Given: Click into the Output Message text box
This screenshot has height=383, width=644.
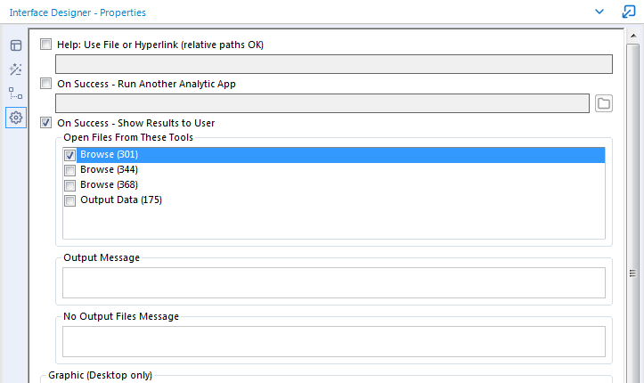Looking at the screenshot, I should 333,282.
